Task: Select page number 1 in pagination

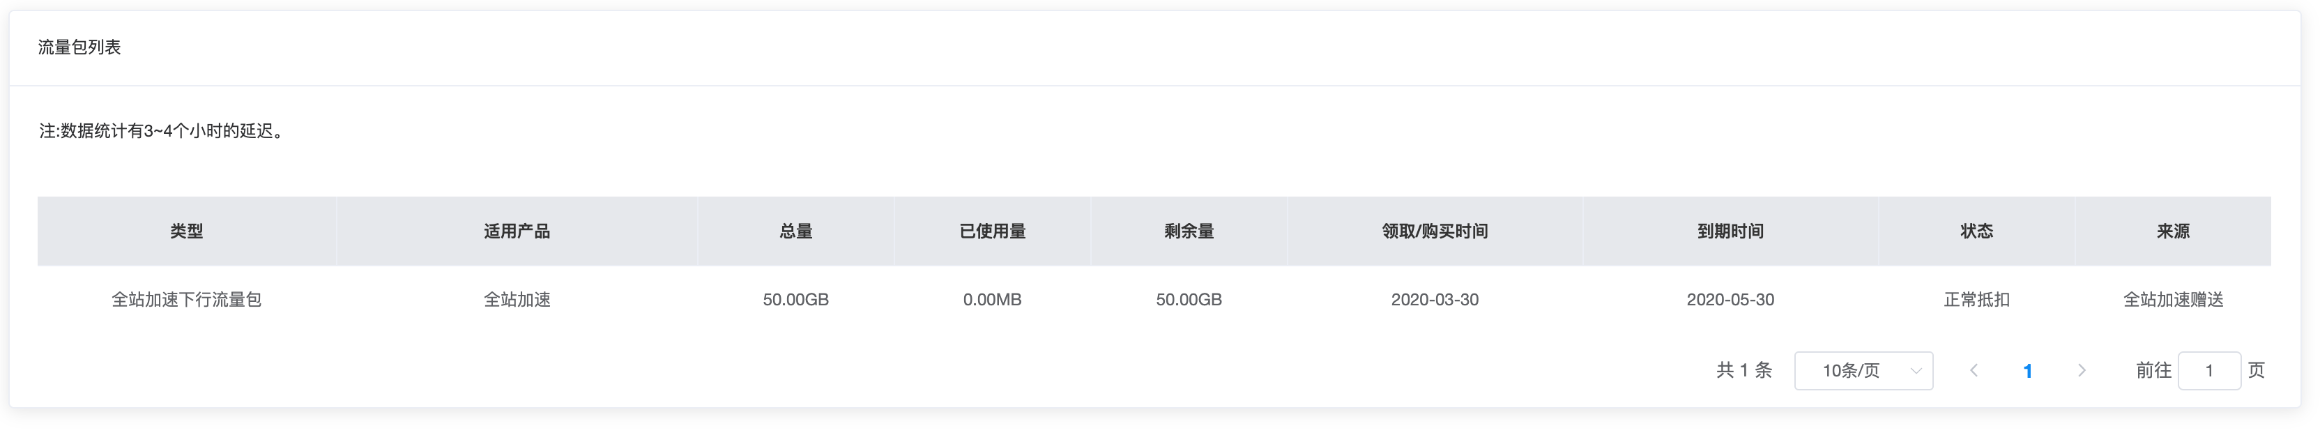Action: (x=2027, y=370)
